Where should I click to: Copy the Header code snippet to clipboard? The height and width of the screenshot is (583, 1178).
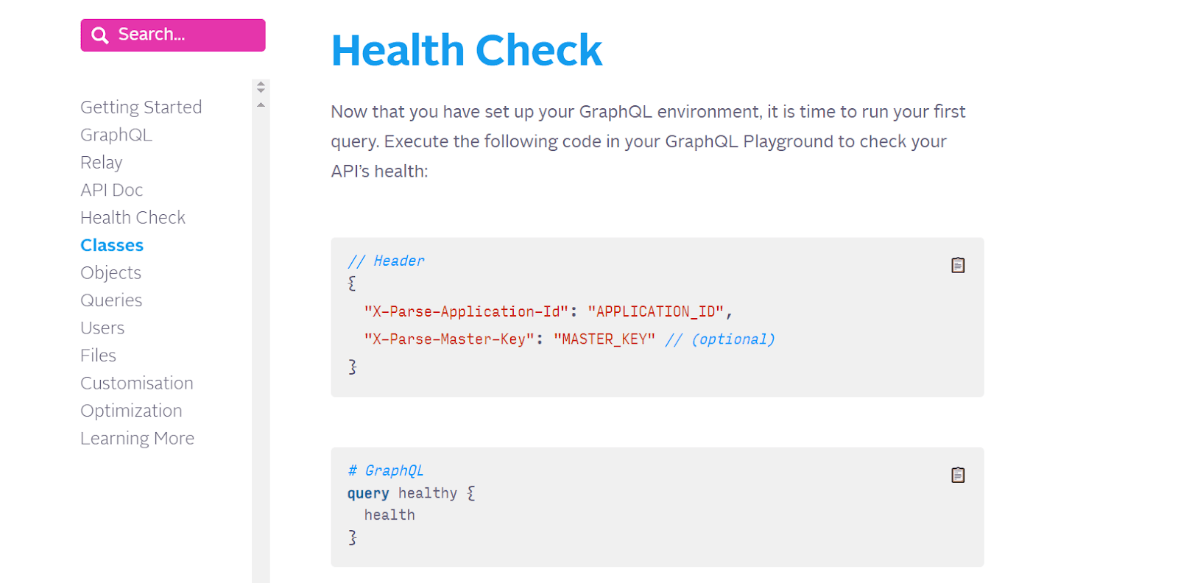(x=957, y=265)
